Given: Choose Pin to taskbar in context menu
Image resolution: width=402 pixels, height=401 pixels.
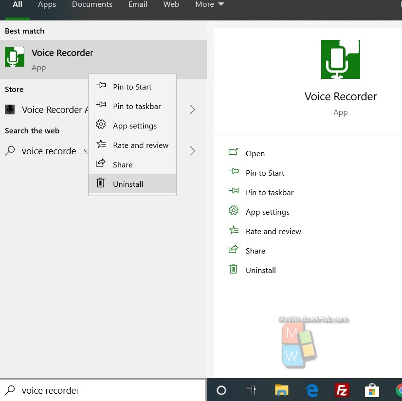Looking at the screenshot, I should tap(132, 107).
